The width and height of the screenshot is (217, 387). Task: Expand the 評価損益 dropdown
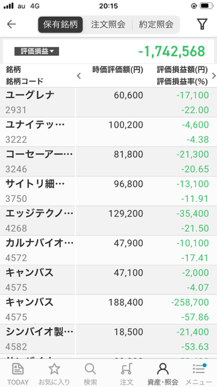pos(37,51)
